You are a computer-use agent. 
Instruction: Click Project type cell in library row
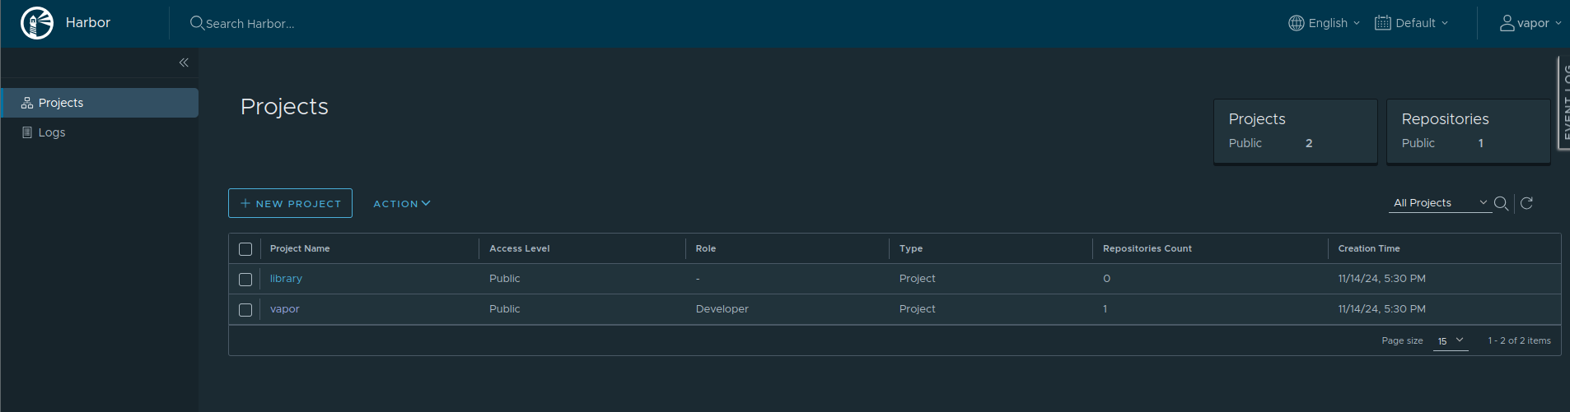[x=918, y=279]
